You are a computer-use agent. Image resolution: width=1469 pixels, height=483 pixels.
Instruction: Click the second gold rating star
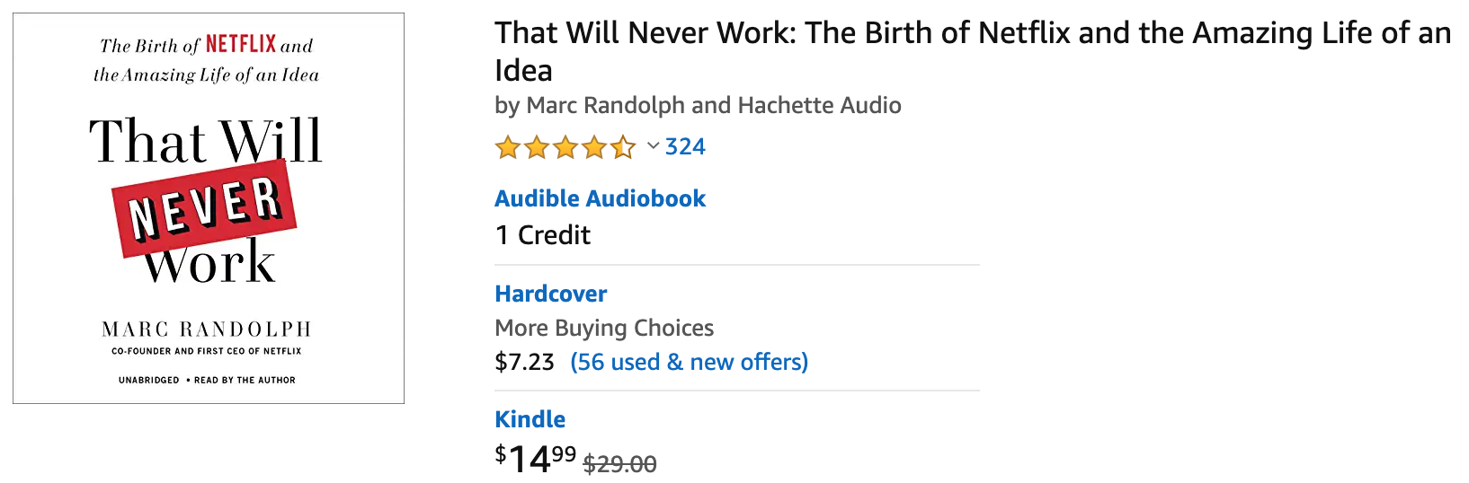click(x=538, y=147)
